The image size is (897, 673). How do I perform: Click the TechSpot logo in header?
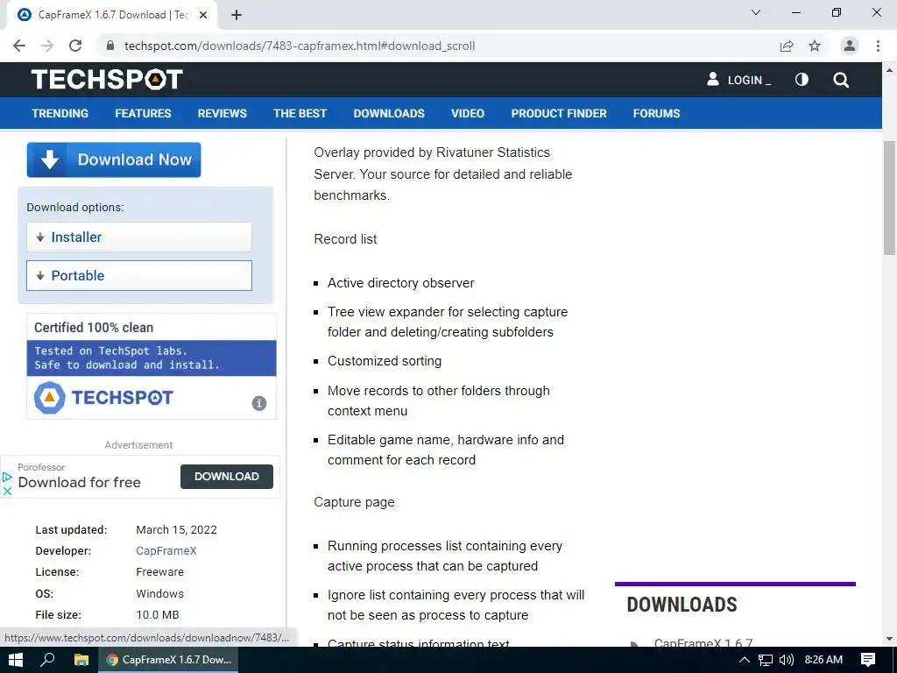pos(107,80)
